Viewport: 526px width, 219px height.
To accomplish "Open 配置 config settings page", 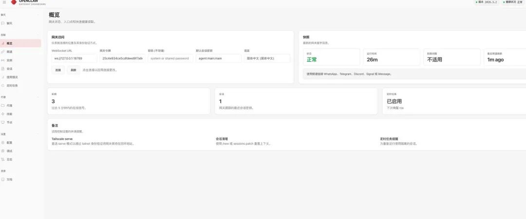I will [9, 143].
